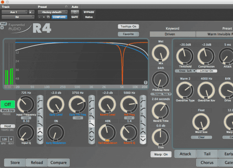Image resolution: width=233 pixels, height=168 pixels.
Task: Open the Driven keyword selector
Action: coord(172,34)
